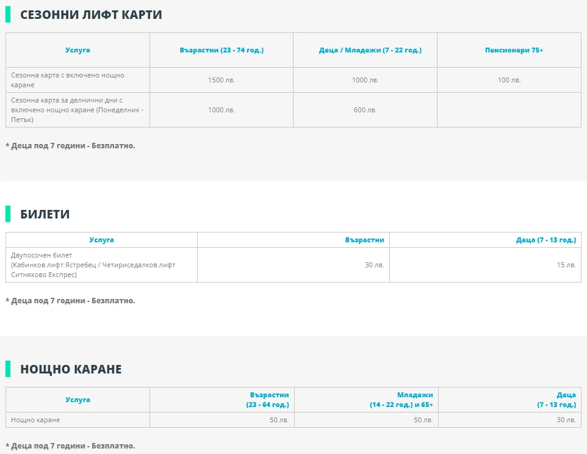Click the 30 лв. adult two-way ticket price
The height and width of the screenshot is (454, 587).
tap(374, 265)
